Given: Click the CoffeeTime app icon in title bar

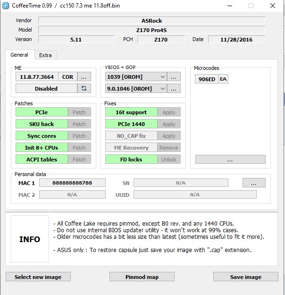Looking at the screenshot, I should point(6,6).
